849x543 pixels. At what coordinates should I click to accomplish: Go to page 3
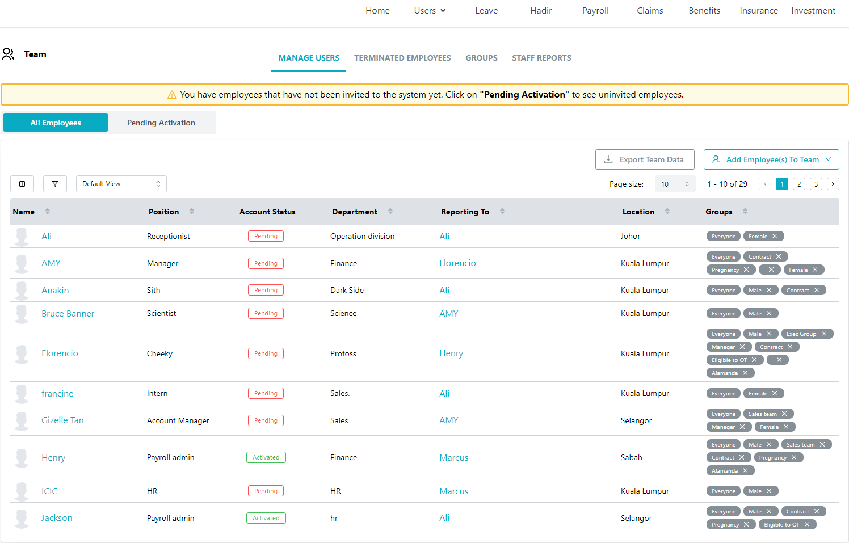click(x=816, y=184)
